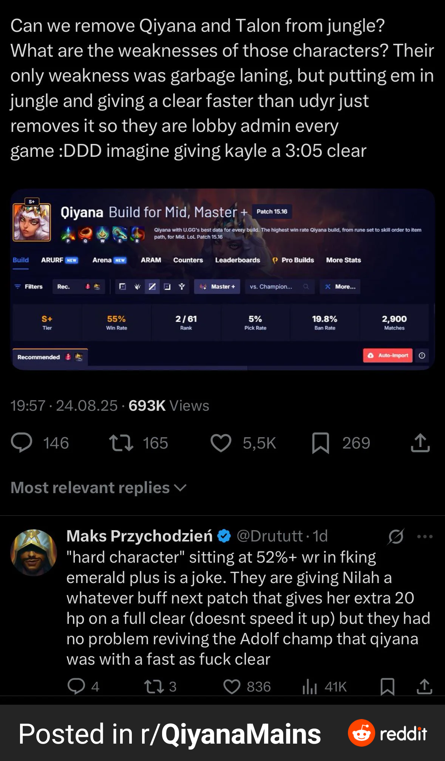Bookmark the main tweet showing 269
Image resolution: width=445 pixels, height=761 pixels.
pos(321,443)
